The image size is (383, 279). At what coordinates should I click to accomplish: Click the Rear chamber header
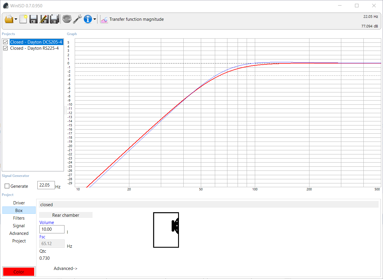pyautogui.click(x=66, y=215)
